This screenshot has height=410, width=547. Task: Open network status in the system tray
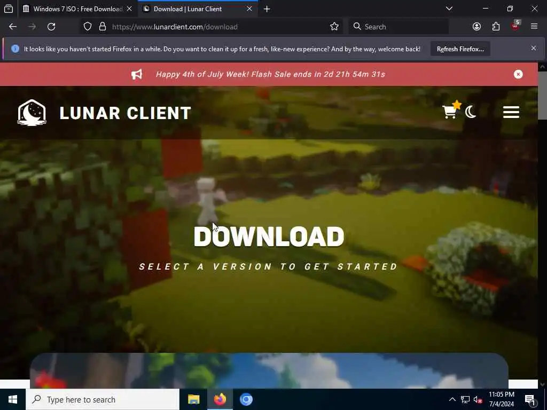tap(465, 399)
